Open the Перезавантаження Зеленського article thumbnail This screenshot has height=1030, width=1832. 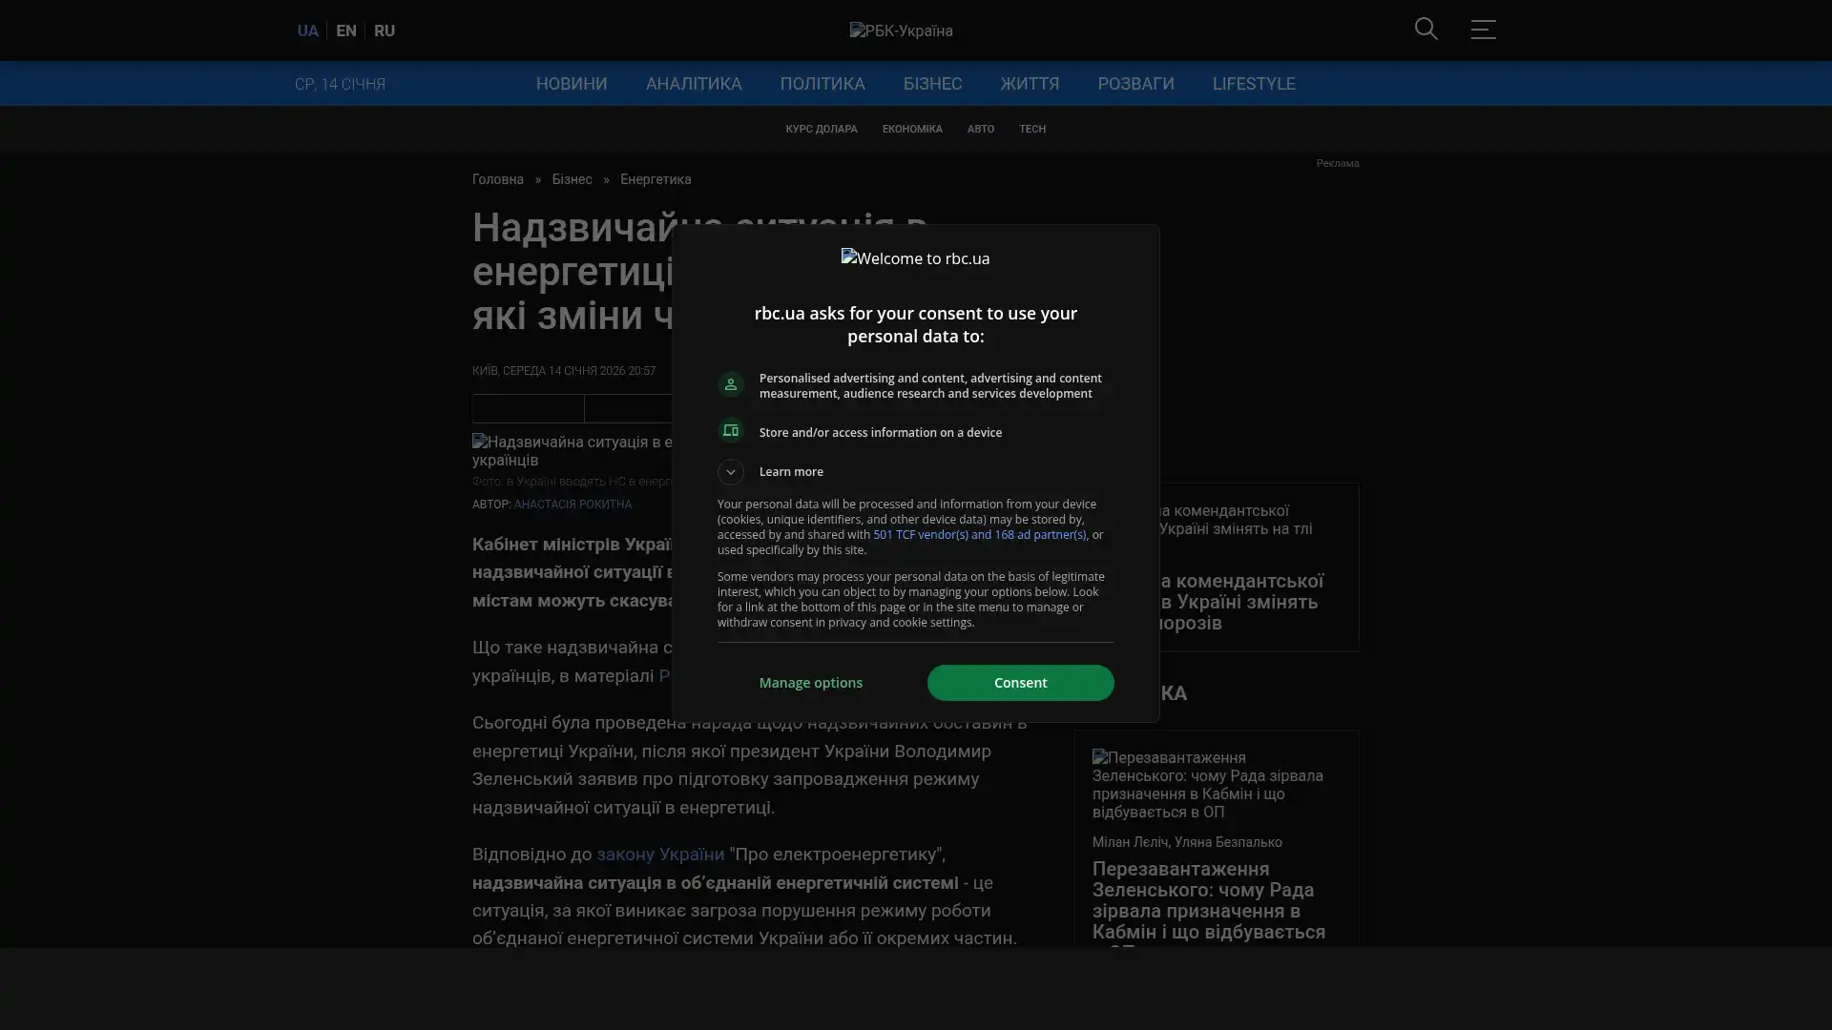1208,784
